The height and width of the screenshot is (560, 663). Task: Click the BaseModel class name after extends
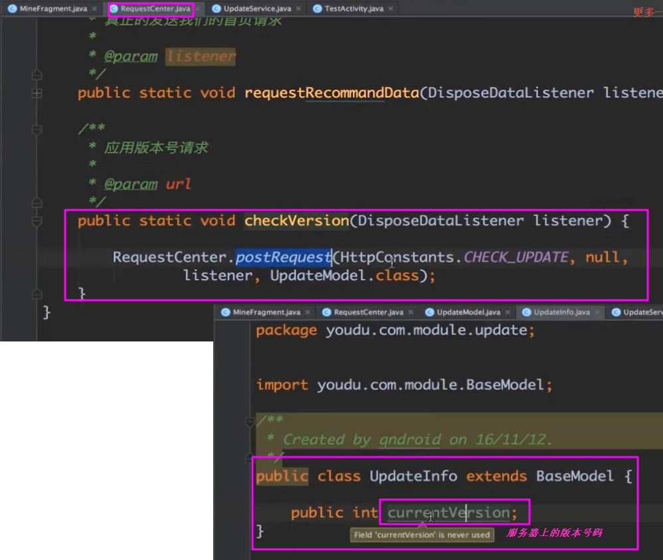point(575,476)
